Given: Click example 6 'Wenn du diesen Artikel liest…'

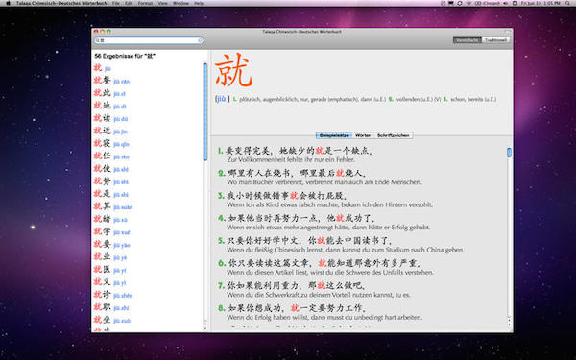Looking at the screenshot, I should 330,273.
